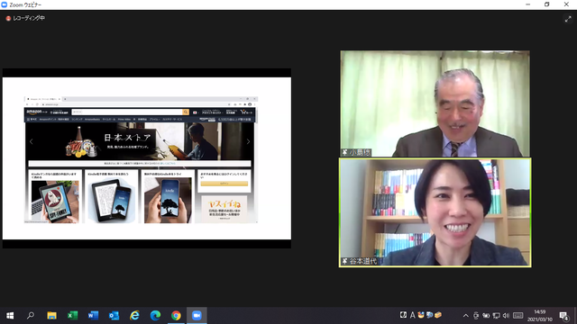This screenshot has width=577, height=324.
Task: Click the fullscreen expand arrows icon
Action: (x=568, y=20)
